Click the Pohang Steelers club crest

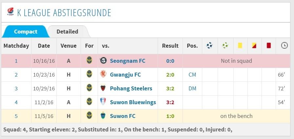pos(103,88)
